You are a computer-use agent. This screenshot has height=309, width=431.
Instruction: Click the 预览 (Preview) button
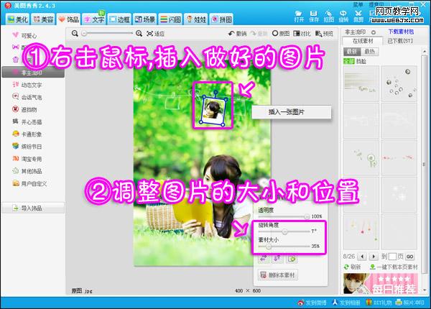(325, 34)
